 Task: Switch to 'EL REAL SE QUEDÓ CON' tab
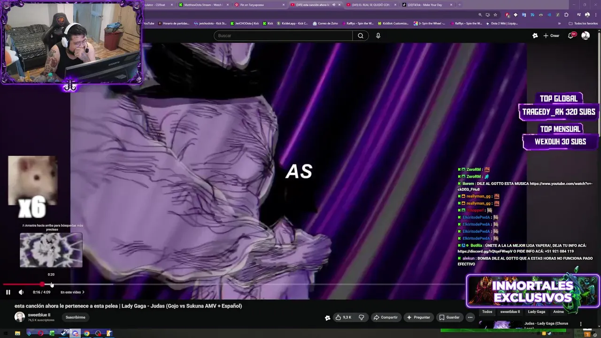pyautogui.click(x=370, y=5)
